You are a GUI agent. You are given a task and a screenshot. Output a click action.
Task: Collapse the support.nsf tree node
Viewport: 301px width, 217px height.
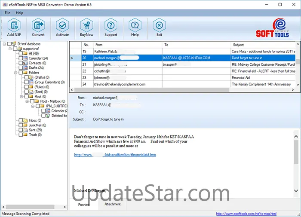(x=10, y=49)
